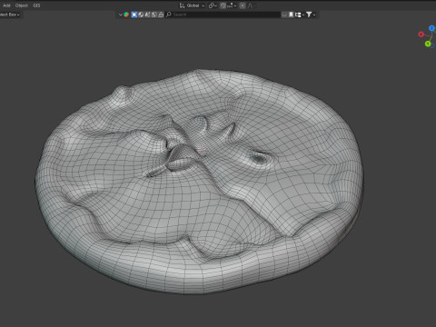Image resolution: width=436 pixels, height=327 pixels.
Task: Click the sixth filter icon before search
Action: pos(161,15)
